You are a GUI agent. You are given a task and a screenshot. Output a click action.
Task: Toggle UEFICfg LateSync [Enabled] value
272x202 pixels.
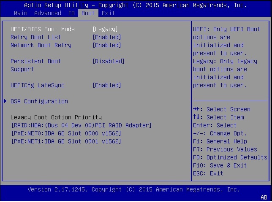(107, 85)
